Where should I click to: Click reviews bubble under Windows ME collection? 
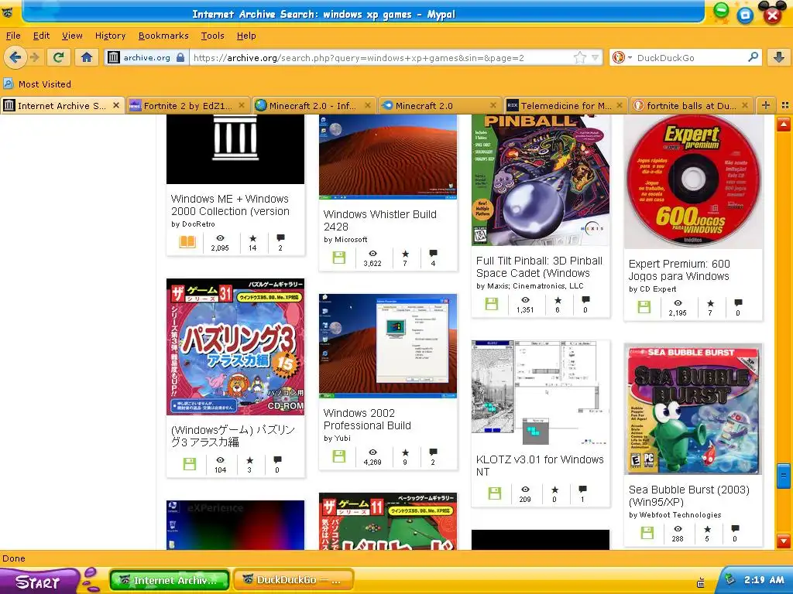280,237
